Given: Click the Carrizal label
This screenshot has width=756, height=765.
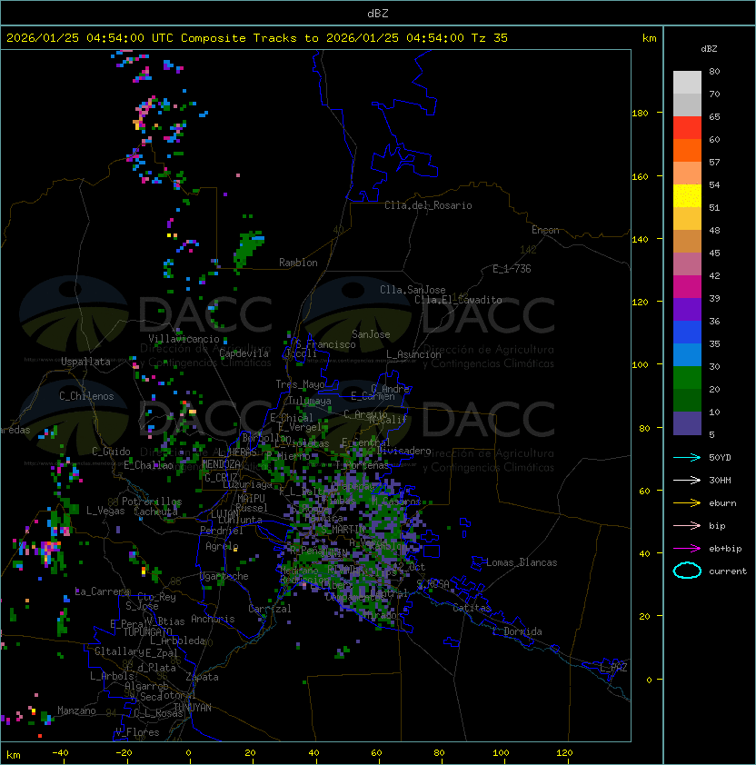Looking at the screenshot, I should [270, 609].
